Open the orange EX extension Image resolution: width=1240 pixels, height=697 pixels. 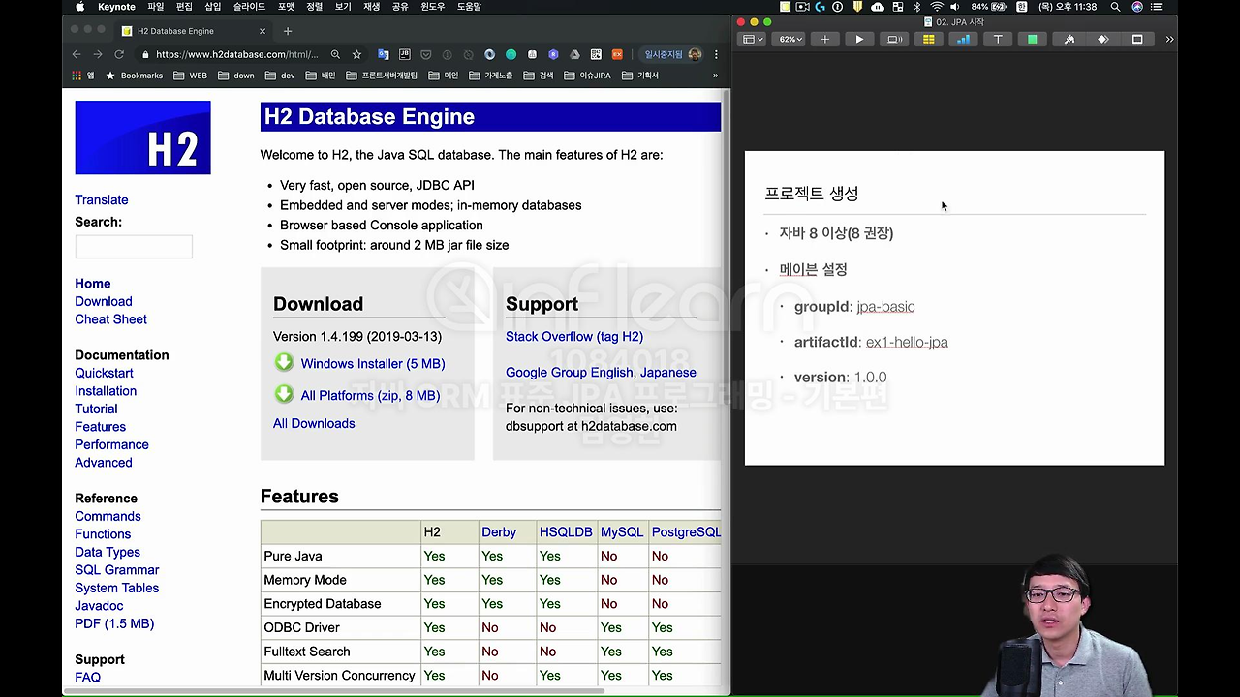pos(617,54)
